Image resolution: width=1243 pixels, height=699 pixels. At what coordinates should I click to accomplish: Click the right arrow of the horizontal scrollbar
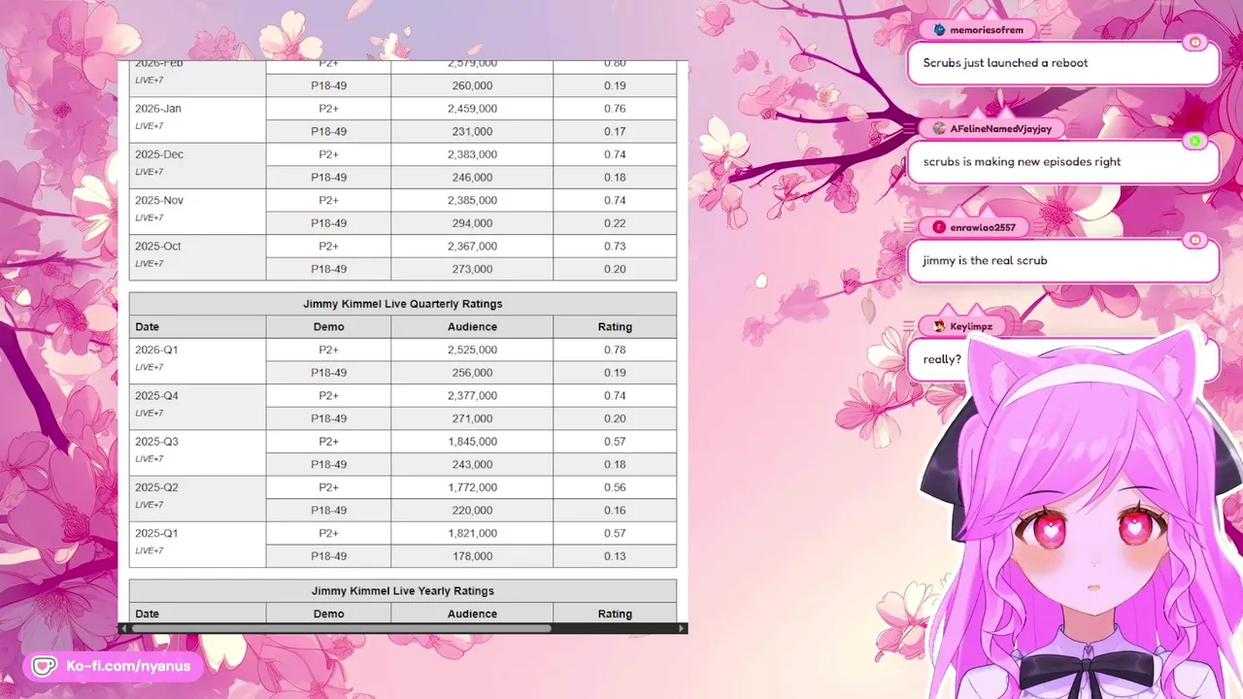coord(683,628)
